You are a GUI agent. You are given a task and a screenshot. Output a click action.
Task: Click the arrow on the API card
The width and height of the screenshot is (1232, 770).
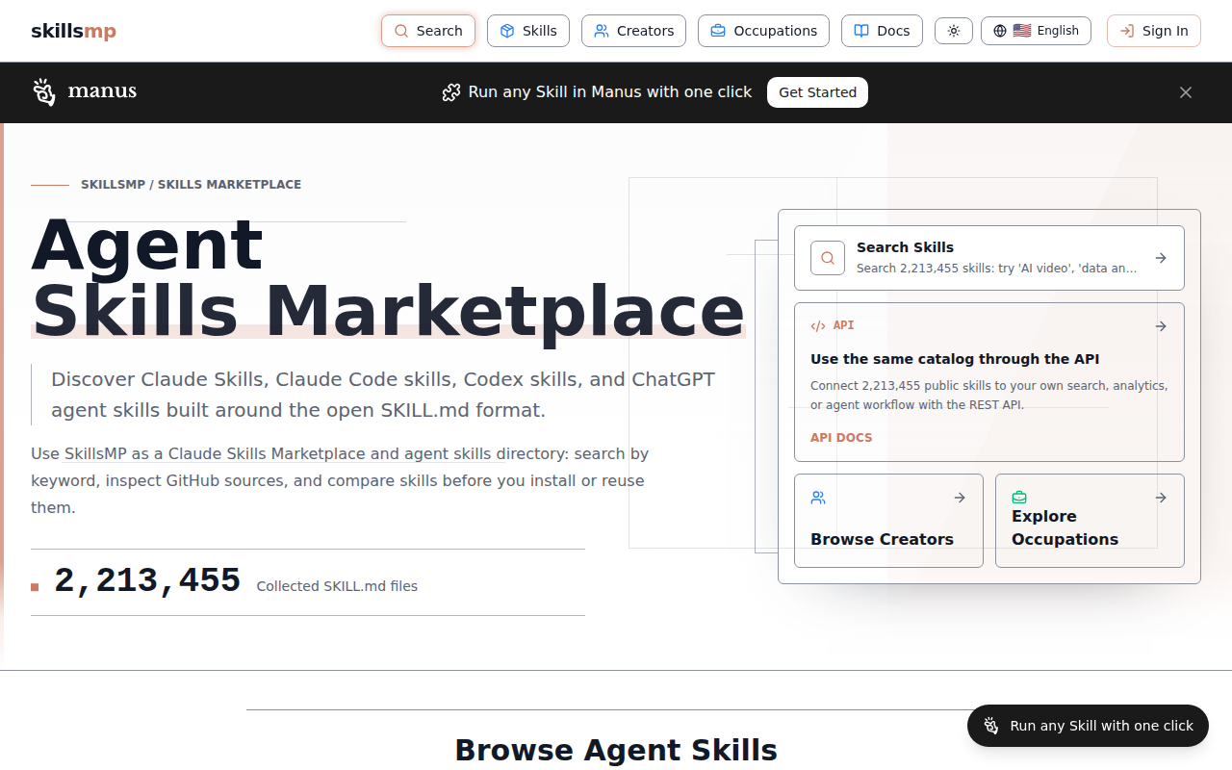1161,326
